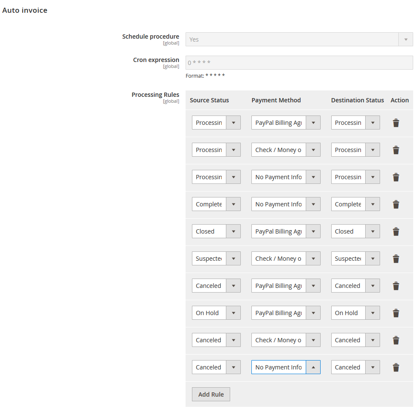This screenshot has height=417, width=417.
Task: Open Payment Method dropdown in the Closed row
Action: [x=285, y=231]
